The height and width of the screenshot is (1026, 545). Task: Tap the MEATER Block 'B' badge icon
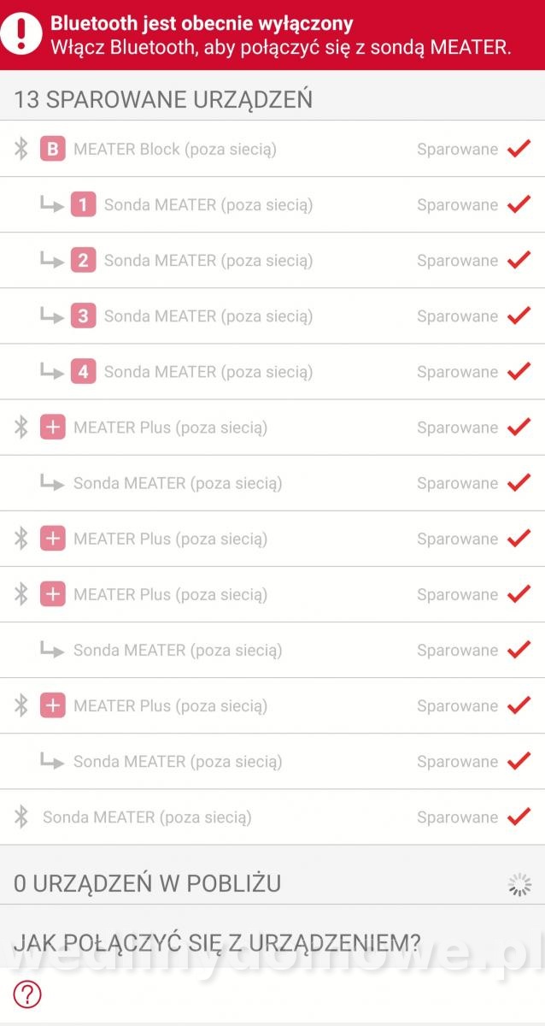click(x=53, y=150)
